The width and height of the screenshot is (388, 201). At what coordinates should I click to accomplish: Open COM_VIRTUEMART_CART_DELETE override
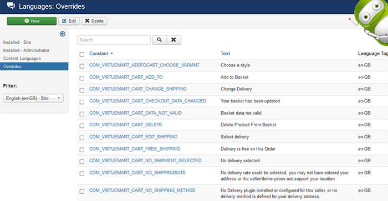(x=126, y=125)
